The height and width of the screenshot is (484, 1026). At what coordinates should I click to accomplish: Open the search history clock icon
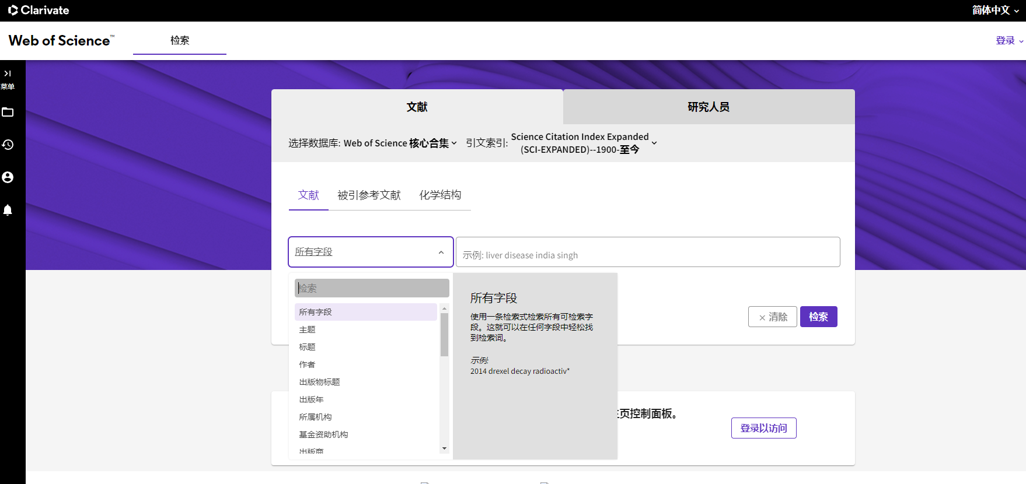[x=8, y=145]
